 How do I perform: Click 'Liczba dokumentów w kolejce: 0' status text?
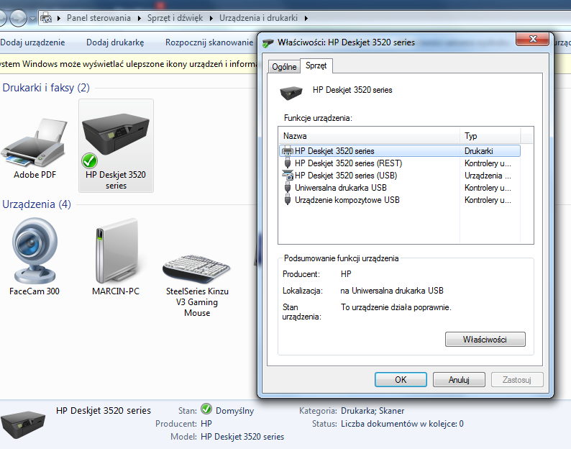click(x=402, y=424)
